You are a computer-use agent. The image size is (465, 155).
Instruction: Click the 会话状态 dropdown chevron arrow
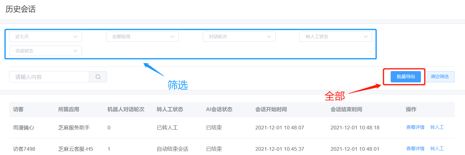pyautogui.click(x=76, y=51)
